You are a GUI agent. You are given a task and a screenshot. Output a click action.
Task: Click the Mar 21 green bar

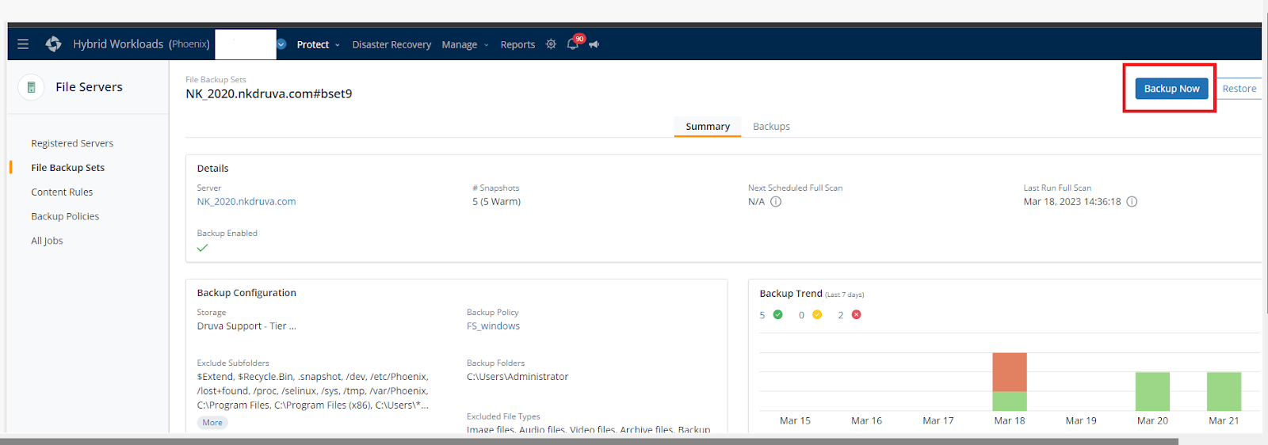point(1224,391)
